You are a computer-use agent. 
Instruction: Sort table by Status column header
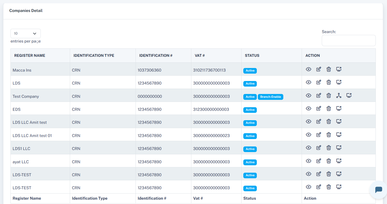pos(252,56)
